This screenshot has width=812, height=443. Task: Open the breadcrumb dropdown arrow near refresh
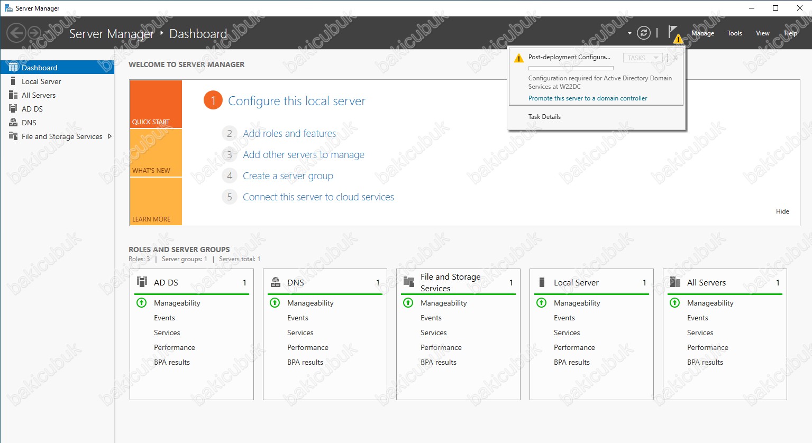point(629,33)
